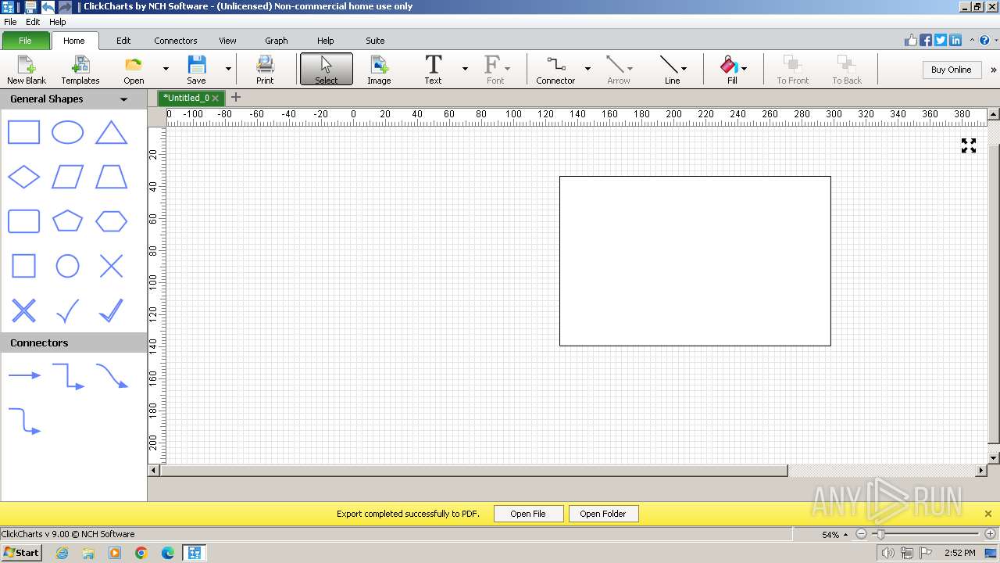Click the Image insert tool
The width and height of the screenshot is (1000, 563).
(379, 70)
